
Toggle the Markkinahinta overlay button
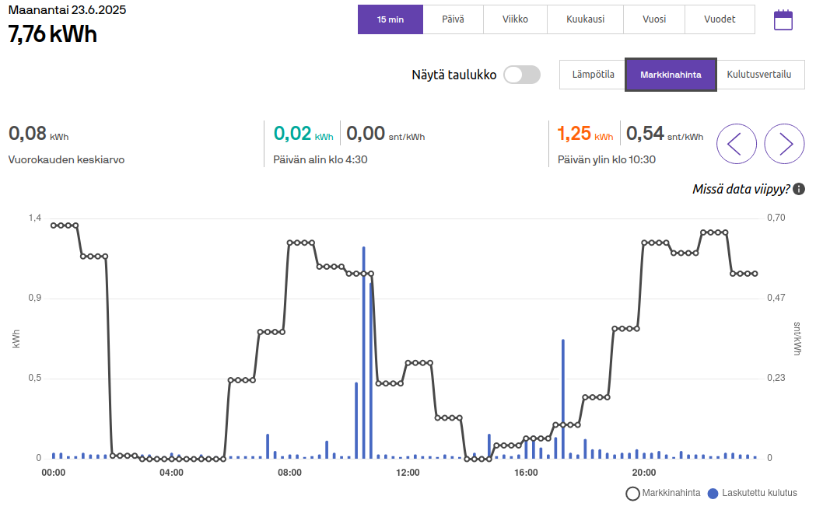(x=671, y=75)
